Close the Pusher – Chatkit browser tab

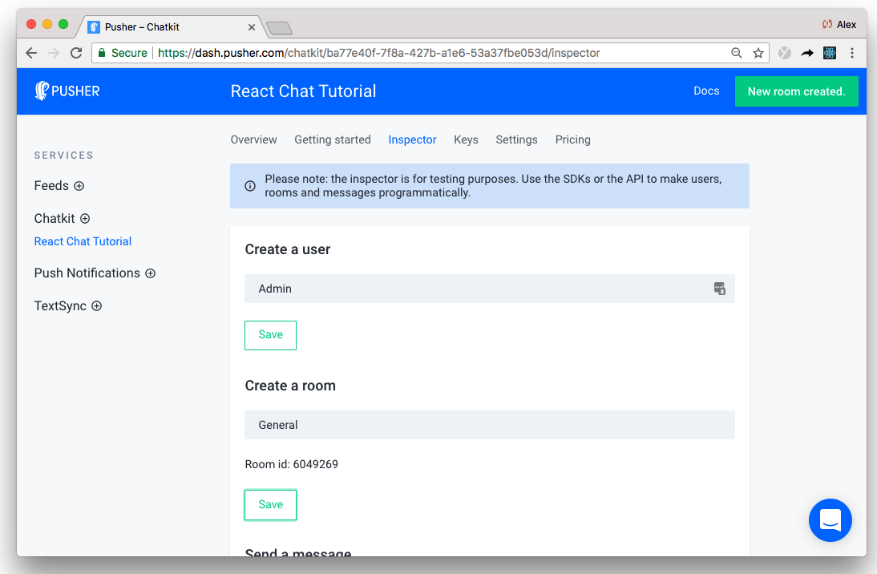(252, 26)
